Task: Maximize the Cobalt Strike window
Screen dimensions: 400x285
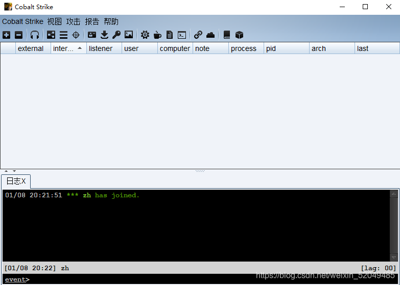Action: (365, 7)
